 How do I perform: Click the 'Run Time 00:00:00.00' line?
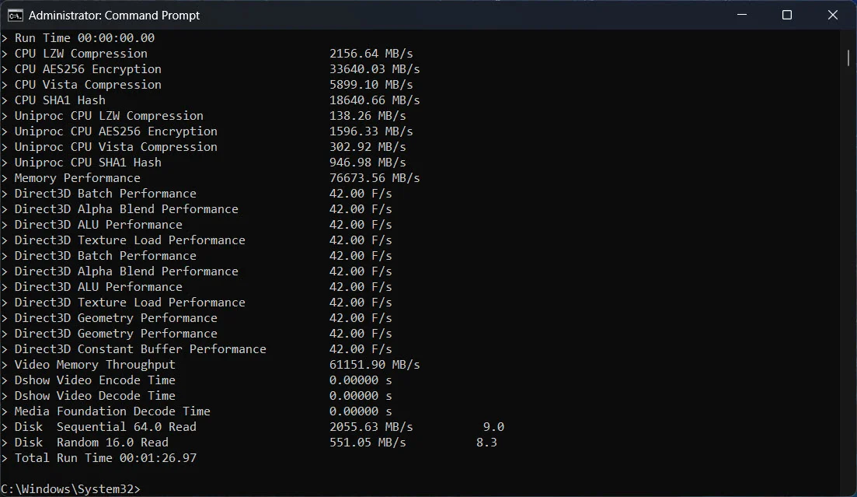(85, 38)
